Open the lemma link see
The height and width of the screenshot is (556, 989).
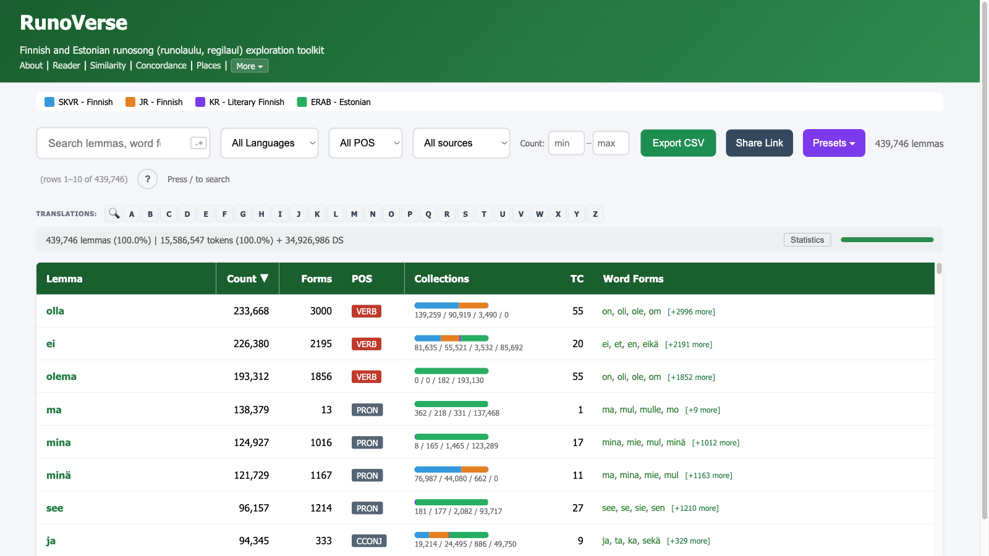pos(54,508)
